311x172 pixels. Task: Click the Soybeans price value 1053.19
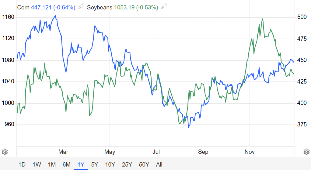pyautogui.click(x=124, y=7)
